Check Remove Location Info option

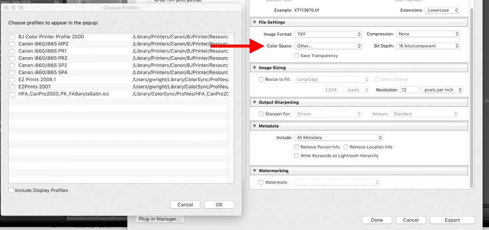tap(346, 147)
